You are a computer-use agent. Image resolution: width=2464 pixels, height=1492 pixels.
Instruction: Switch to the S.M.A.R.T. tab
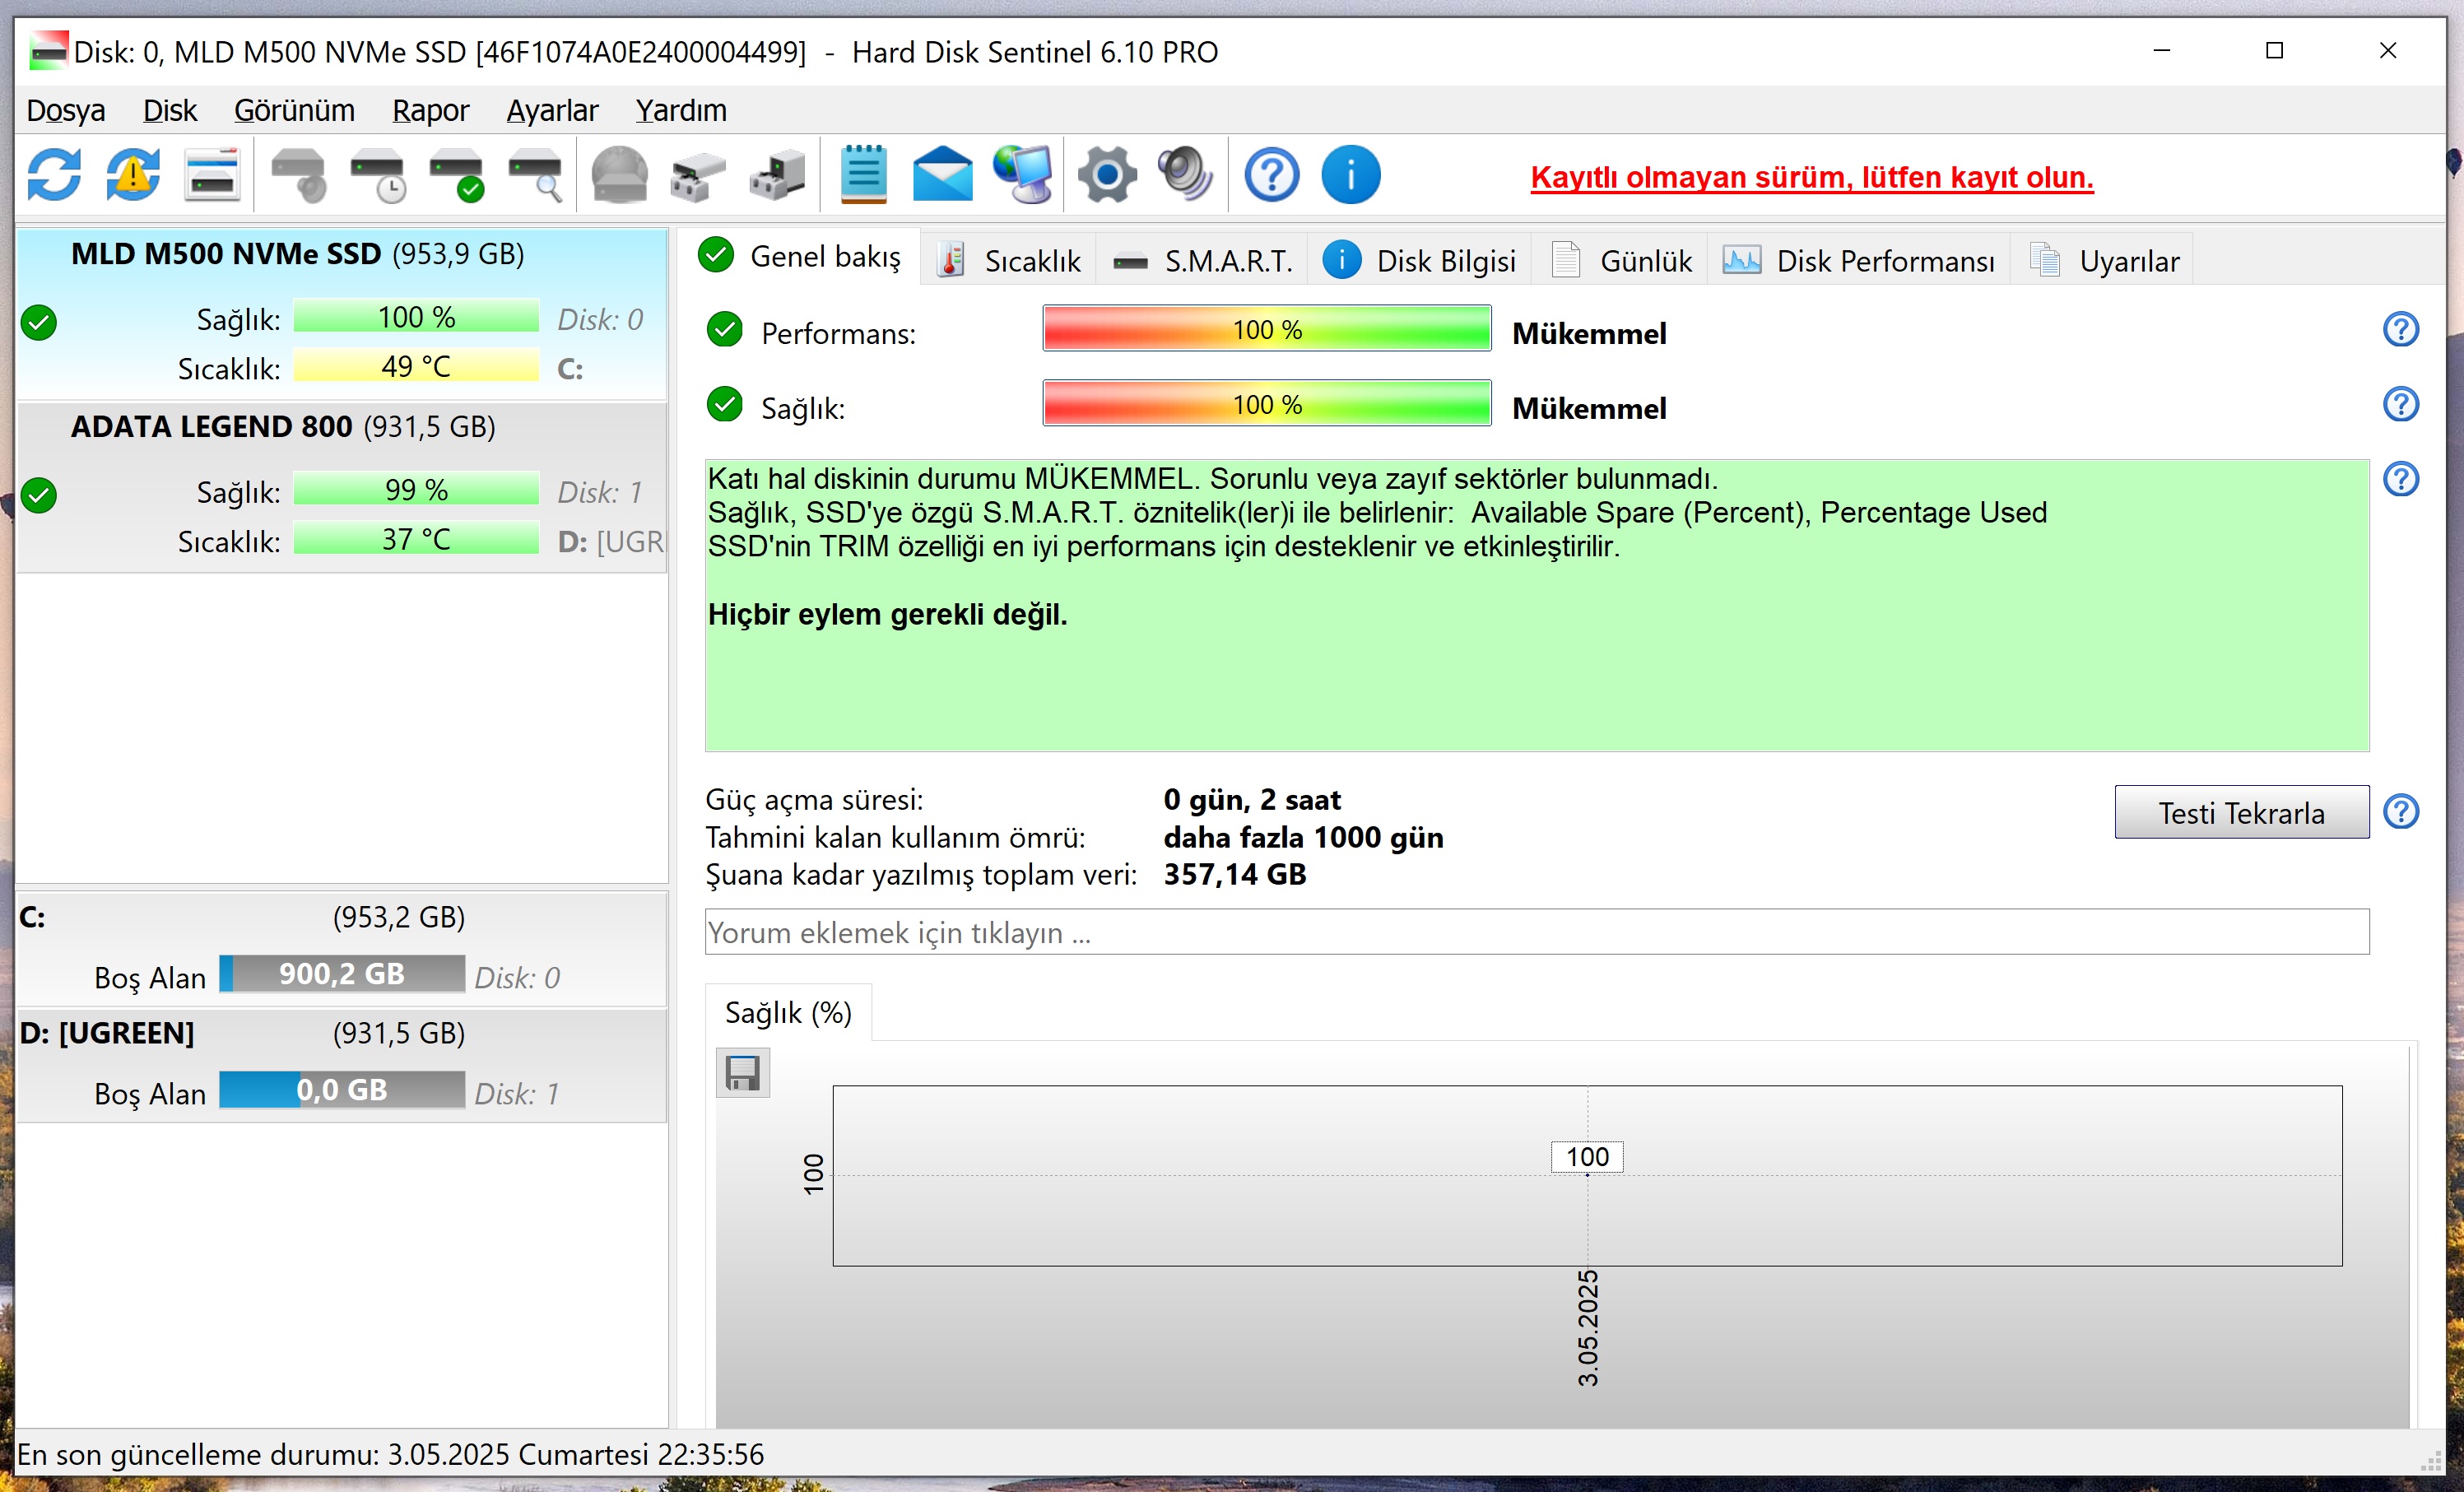1202,261
